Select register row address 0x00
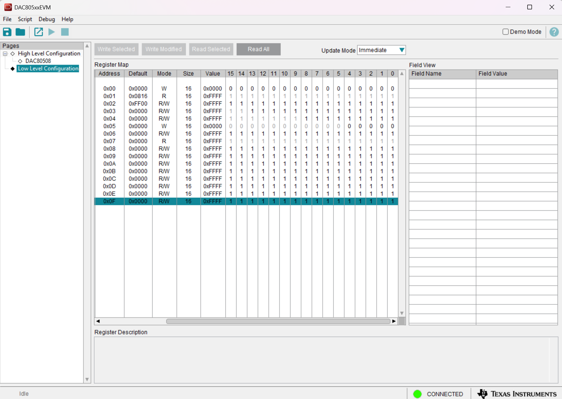This screenshot has width=562, height=399. (x=246, y=89)
